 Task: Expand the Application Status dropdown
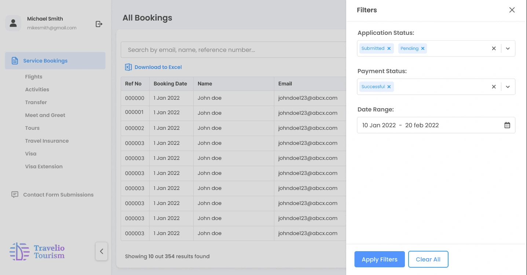pos(508,48)
